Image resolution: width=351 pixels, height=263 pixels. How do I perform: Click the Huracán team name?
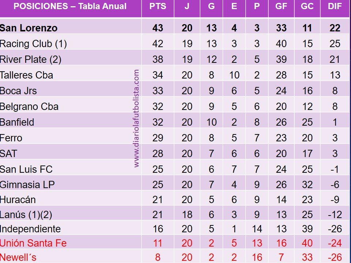pos(18,200)
